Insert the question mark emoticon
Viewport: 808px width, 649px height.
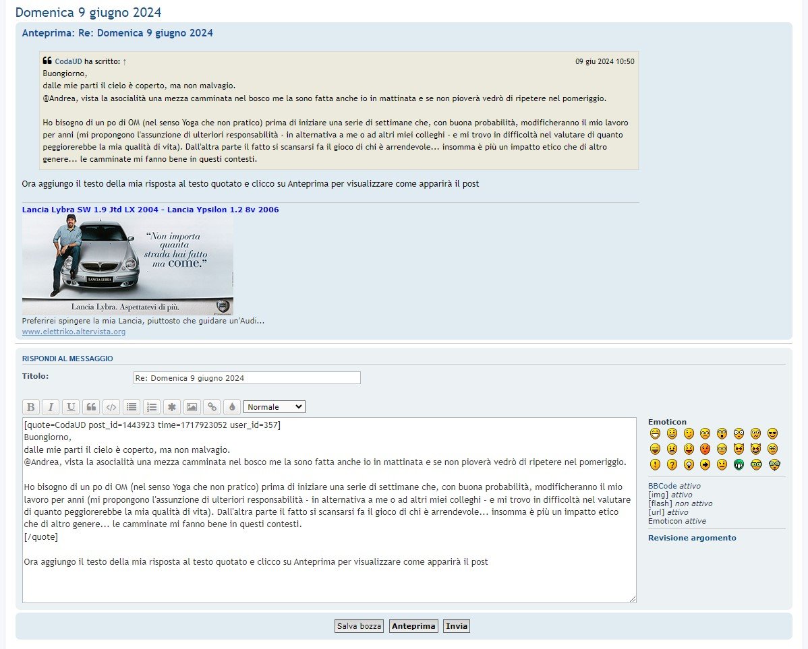tap(672, 464)
